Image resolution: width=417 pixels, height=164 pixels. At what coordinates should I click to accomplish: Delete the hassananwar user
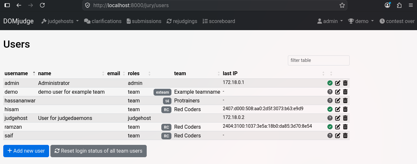tap(345, 100)
